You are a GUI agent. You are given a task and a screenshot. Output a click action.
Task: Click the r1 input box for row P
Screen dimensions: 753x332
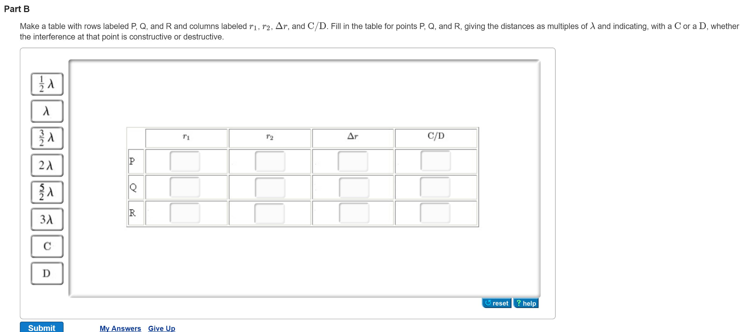(x=185, y=161)
